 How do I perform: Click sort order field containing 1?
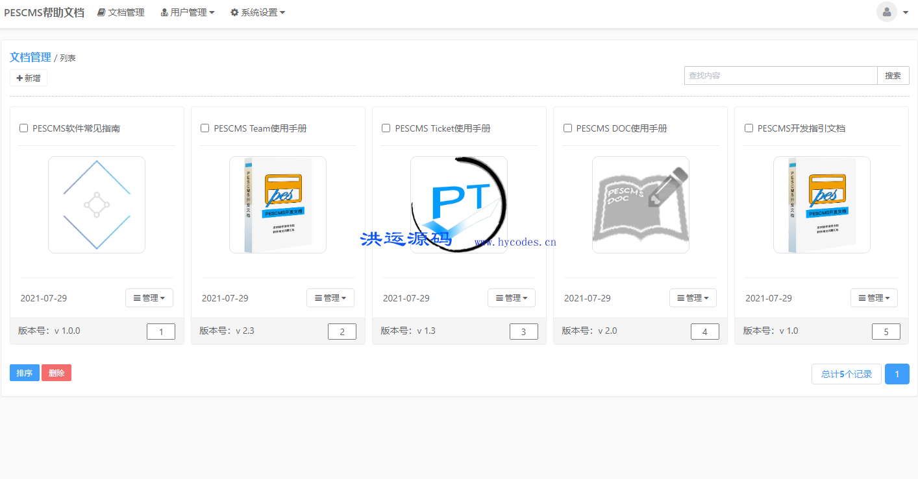(161, 332)
